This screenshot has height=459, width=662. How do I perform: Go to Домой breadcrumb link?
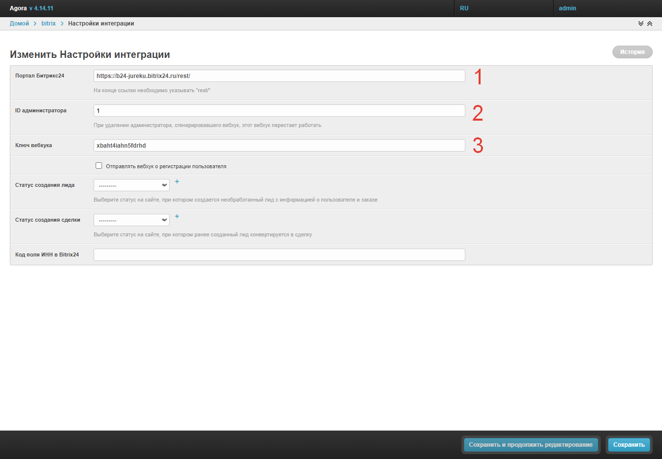click(x=19, y=24)
